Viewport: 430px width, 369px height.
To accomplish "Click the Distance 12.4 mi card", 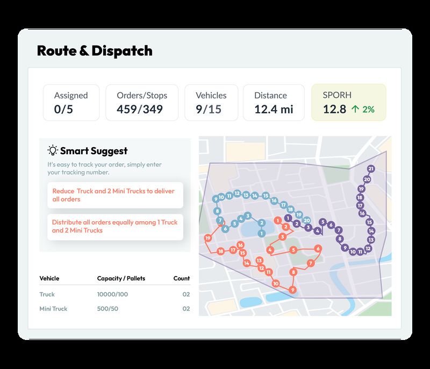I will click(x=274, y=103).
